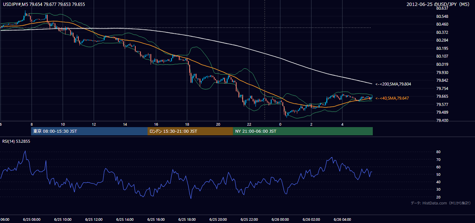Click the 80.284 price axis label
Image resolution: width=475 pixels, height=223 pixels.
point(442,40)
